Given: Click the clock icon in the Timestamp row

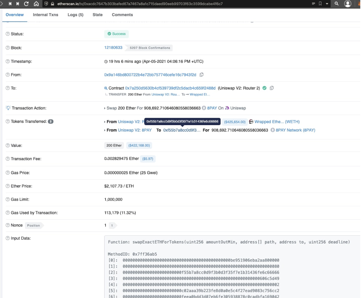Looking at the screenshot, I should (106, 62).
